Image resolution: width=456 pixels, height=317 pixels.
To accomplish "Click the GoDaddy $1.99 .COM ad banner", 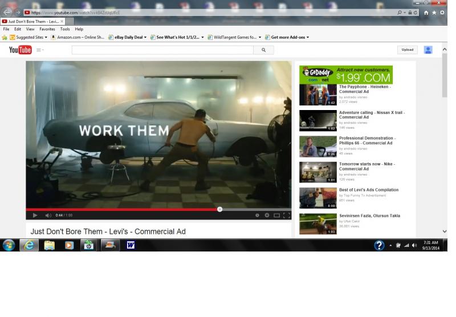I will (x=346, y=75).
